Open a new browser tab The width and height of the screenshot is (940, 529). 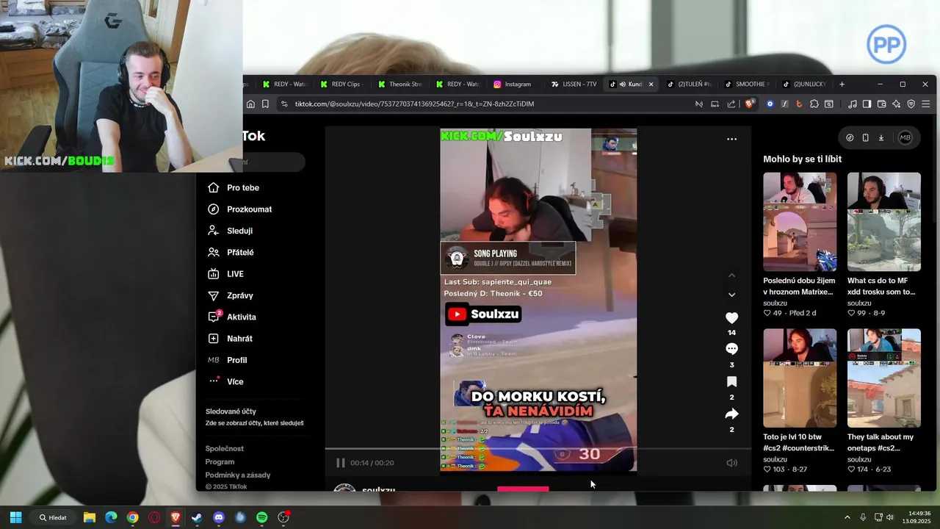point(842,84)
